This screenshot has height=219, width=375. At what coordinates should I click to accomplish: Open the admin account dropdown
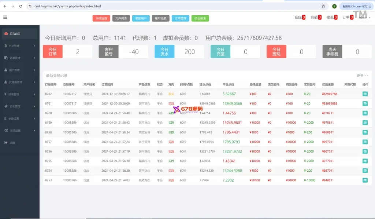(364, 18)
